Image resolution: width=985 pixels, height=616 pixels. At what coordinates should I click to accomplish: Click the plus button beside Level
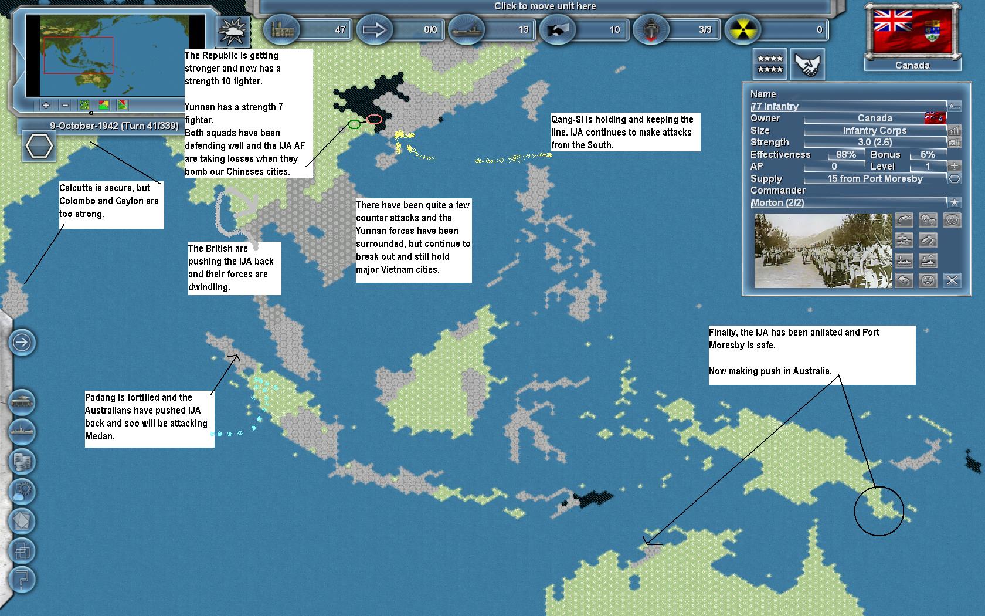pyautogui.click(x=955, y=167)
